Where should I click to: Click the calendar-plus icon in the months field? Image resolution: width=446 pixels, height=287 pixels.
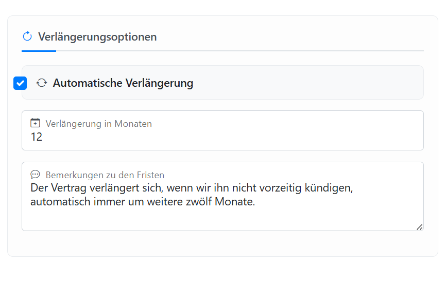tap(35, 123)
